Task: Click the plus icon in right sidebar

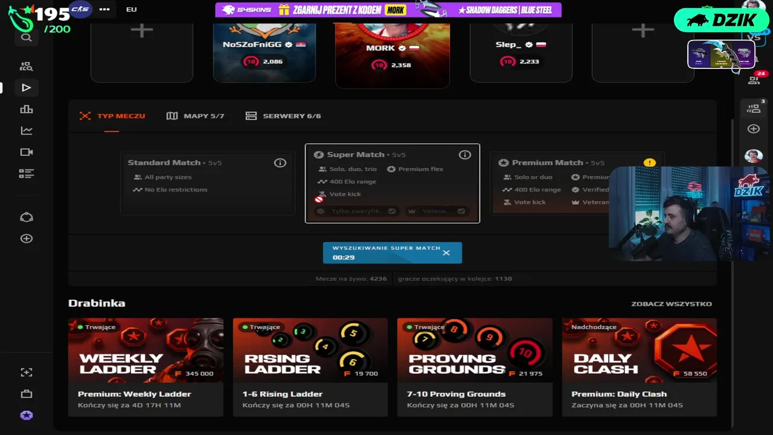Action: click(x=754, y=129)
